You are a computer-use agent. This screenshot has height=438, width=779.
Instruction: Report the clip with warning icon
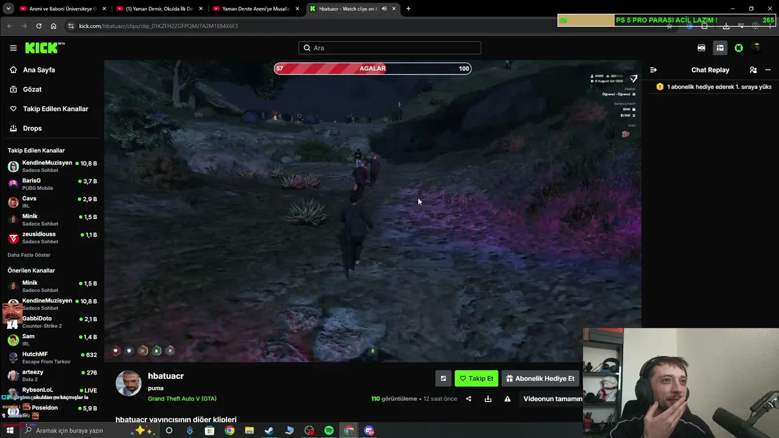508,399
